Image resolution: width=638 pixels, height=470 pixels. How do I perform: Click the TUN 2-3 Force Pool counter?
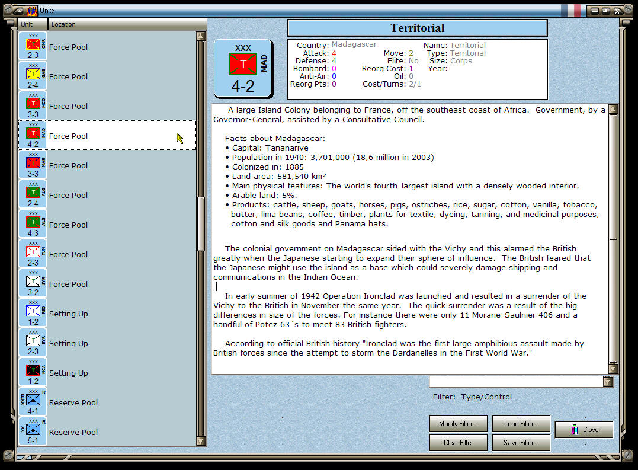click(33, 254)
